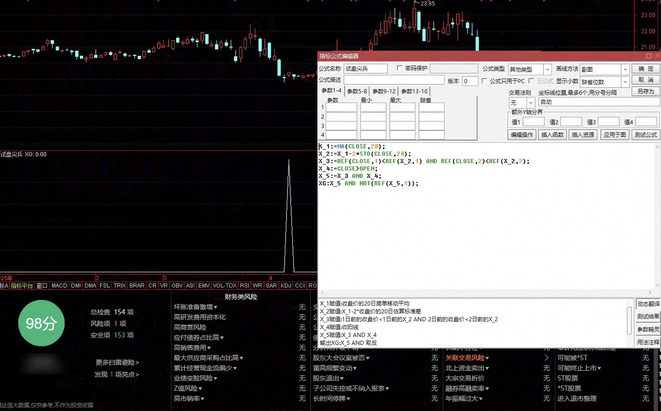Focus the 公式名称 input field
The width and height of the screenshot is (661, 411).
point(366,69)
